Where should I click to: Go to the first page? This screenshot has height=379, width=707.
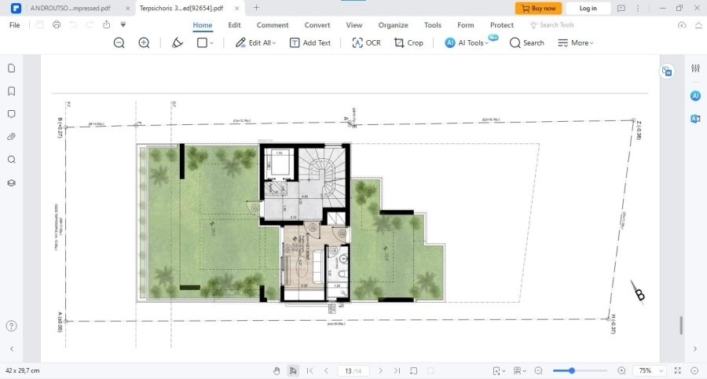[x=310, y=371]
